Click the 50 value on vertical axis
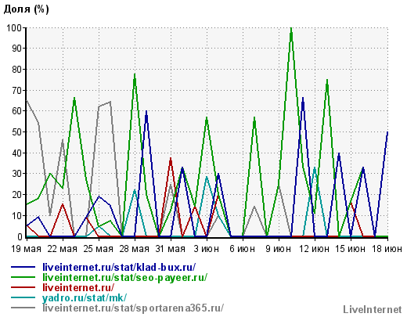The width and height of the screenshot is (407, 317). [x=17, y=132]
